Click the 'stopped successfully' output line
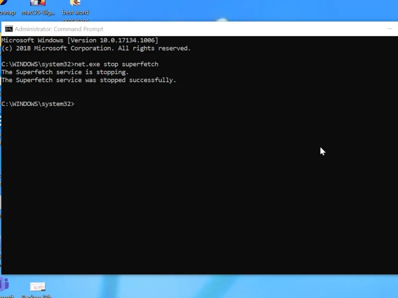398x298 pixels. tap(89, 80)
